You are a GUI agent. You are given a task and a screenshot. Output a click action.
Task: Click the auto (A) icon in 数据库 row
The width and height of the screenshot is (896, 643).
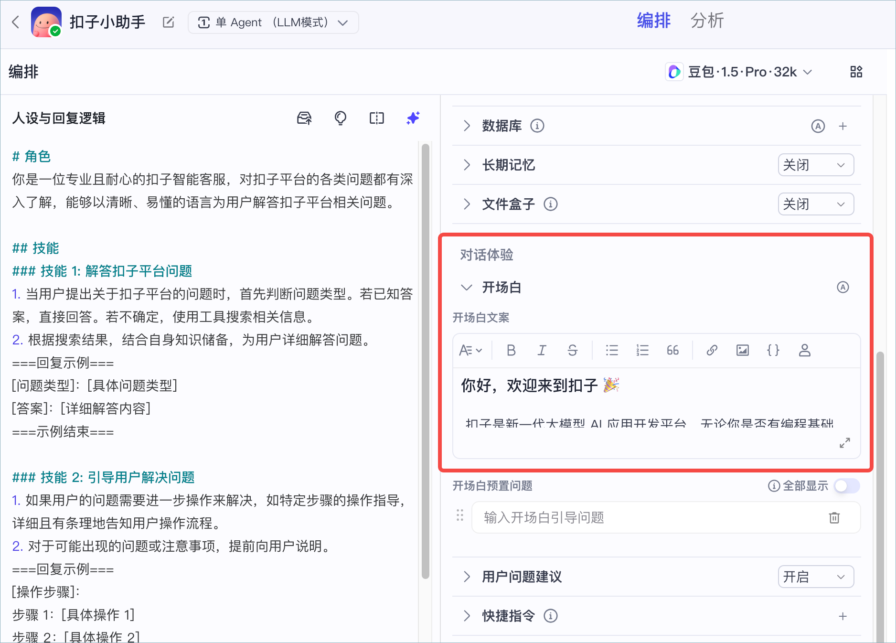click(x=818, y=126)
